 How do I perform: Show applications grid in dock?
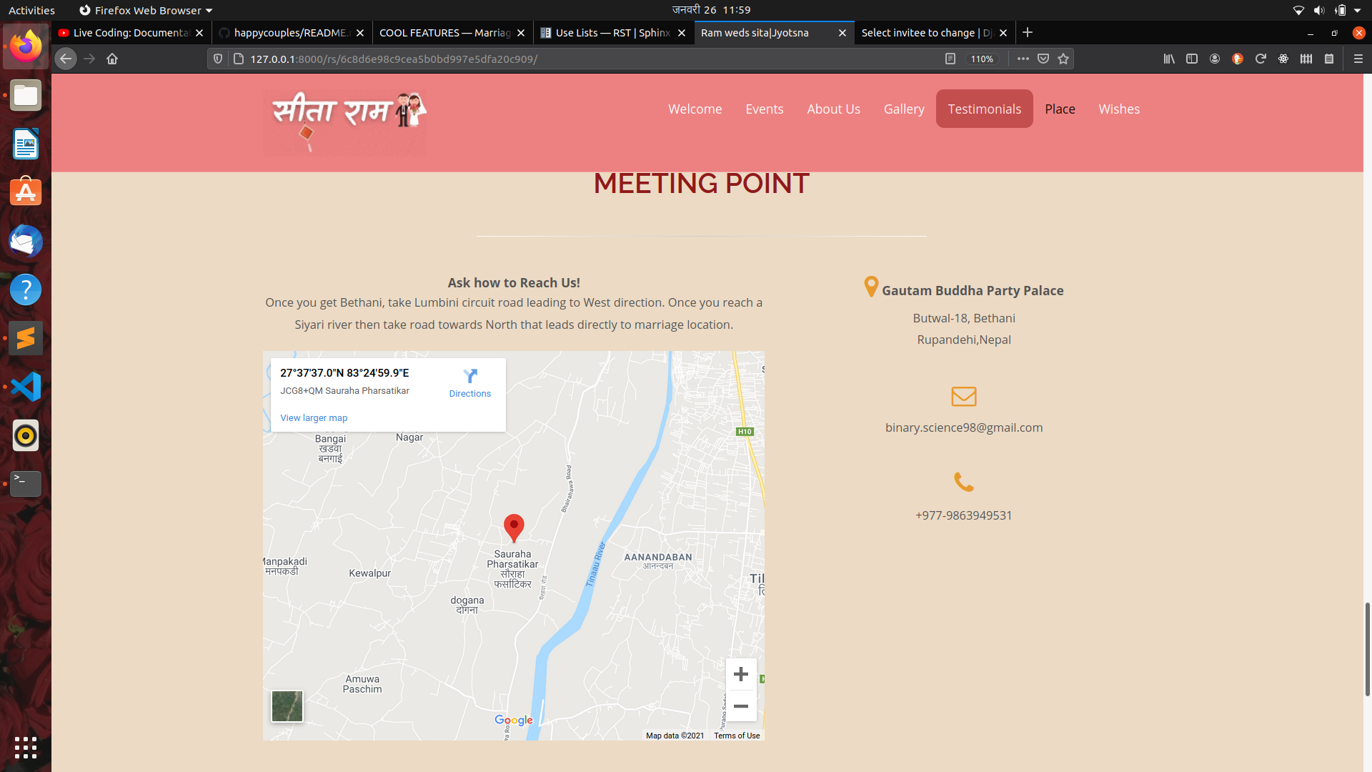[26, 747]
